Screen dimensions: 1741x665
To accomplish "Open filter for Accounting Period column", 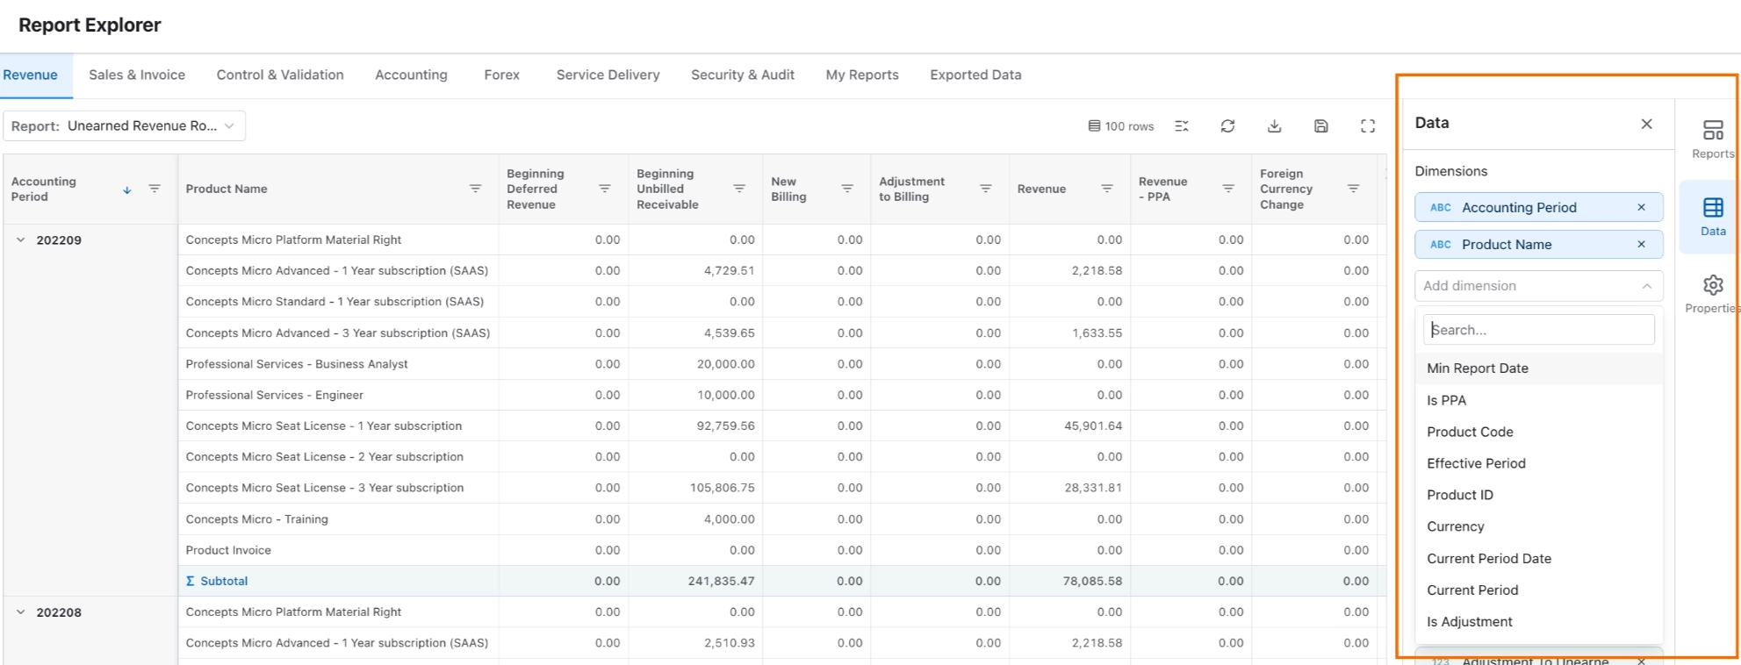I will (x=155, y=189).
